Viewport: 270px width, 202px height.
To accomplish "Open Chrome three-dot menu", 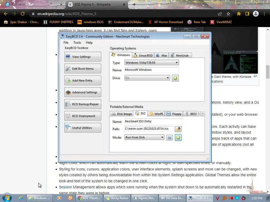I will pyautogui.click(x=264, y=14).
